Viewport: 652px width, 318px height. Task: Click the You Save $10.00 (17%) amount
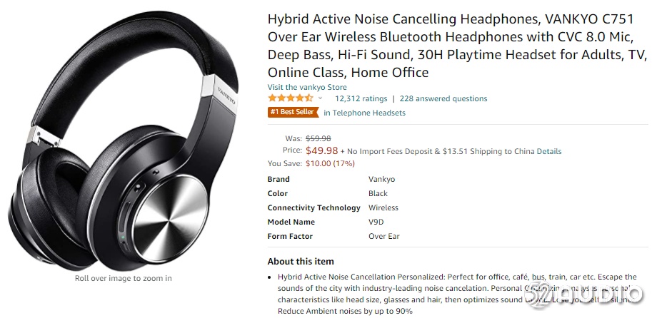coord(330,163)
